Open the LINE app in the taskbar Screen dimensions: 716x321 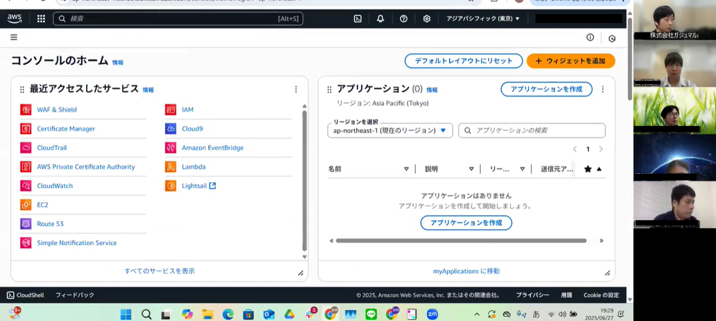[371, 315]
